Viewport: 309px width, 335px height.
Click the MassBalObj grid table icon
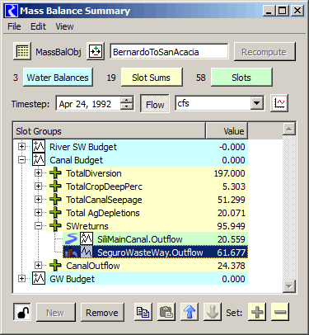pyautogui.click(x=22, y=51)
